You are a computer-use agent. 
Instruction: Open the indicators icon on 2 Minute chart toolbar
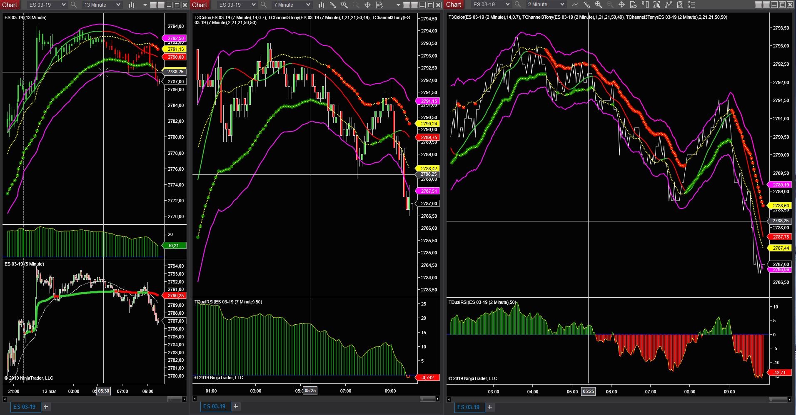pyautogui.click(x=657, y=5)
